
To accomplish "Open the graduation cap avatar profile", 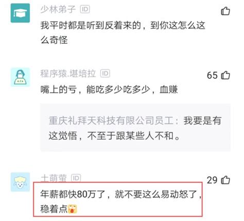I will [x=20, y=13].
